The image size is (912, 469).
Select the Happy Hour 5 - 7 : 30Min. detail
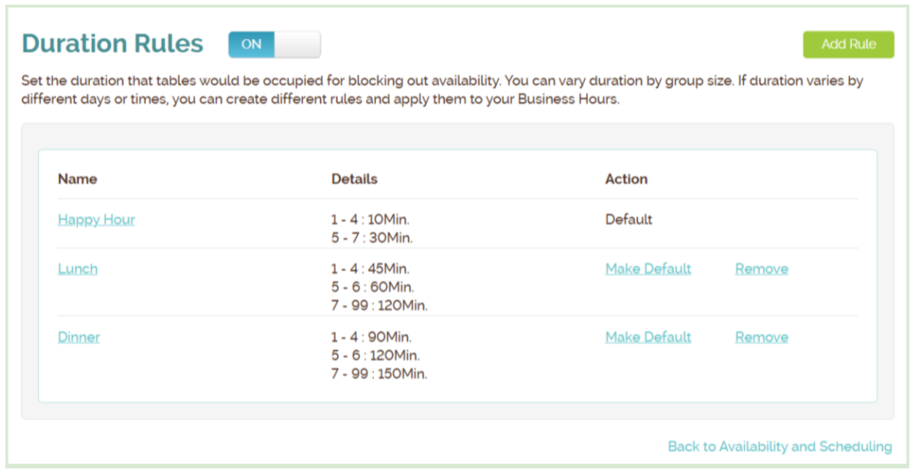point(372,238)
